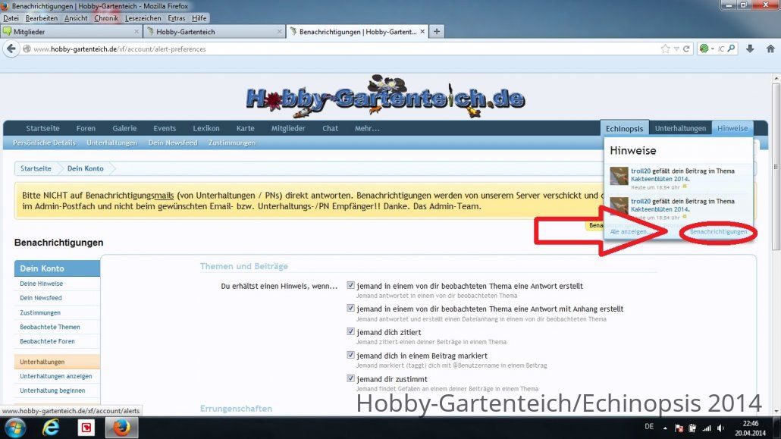Uncheck 'jemand in einem beobachteten Thema eine Antwort erstellt'
This screenshot has height=439, width=781.
350,286
